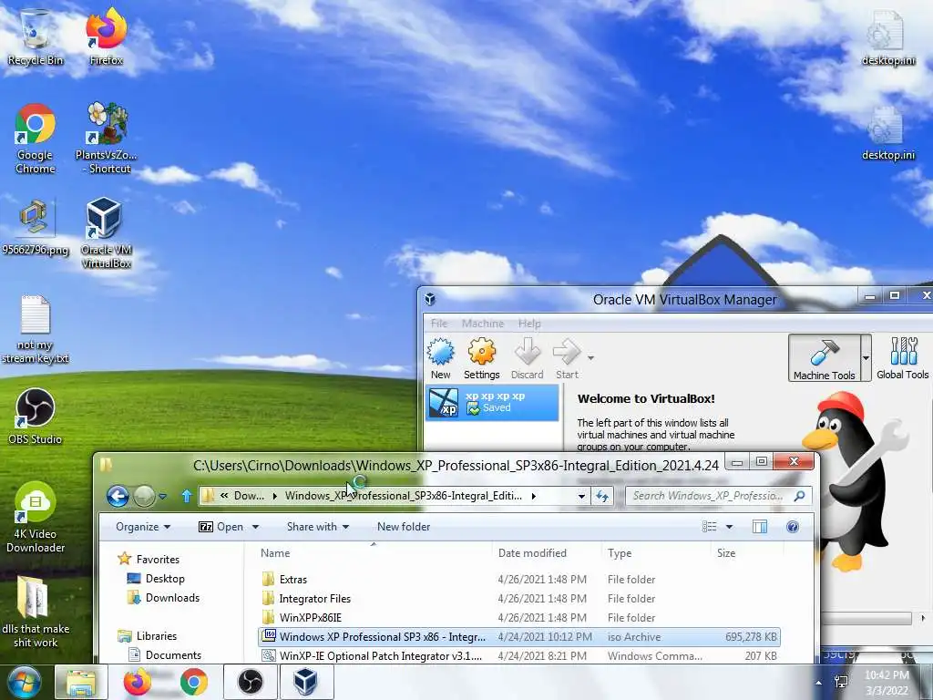The height and width of the screenshot is (700, 933).
Task: Open VirtualBox machine Settings gear
Action: (481, 358)
